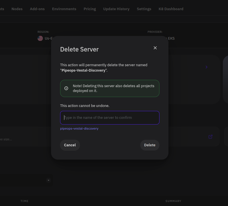This screenshot has width=228, height=206.
Task: Click the pipeops-vestal-discovery name link
Action: [x=79, y=128]
